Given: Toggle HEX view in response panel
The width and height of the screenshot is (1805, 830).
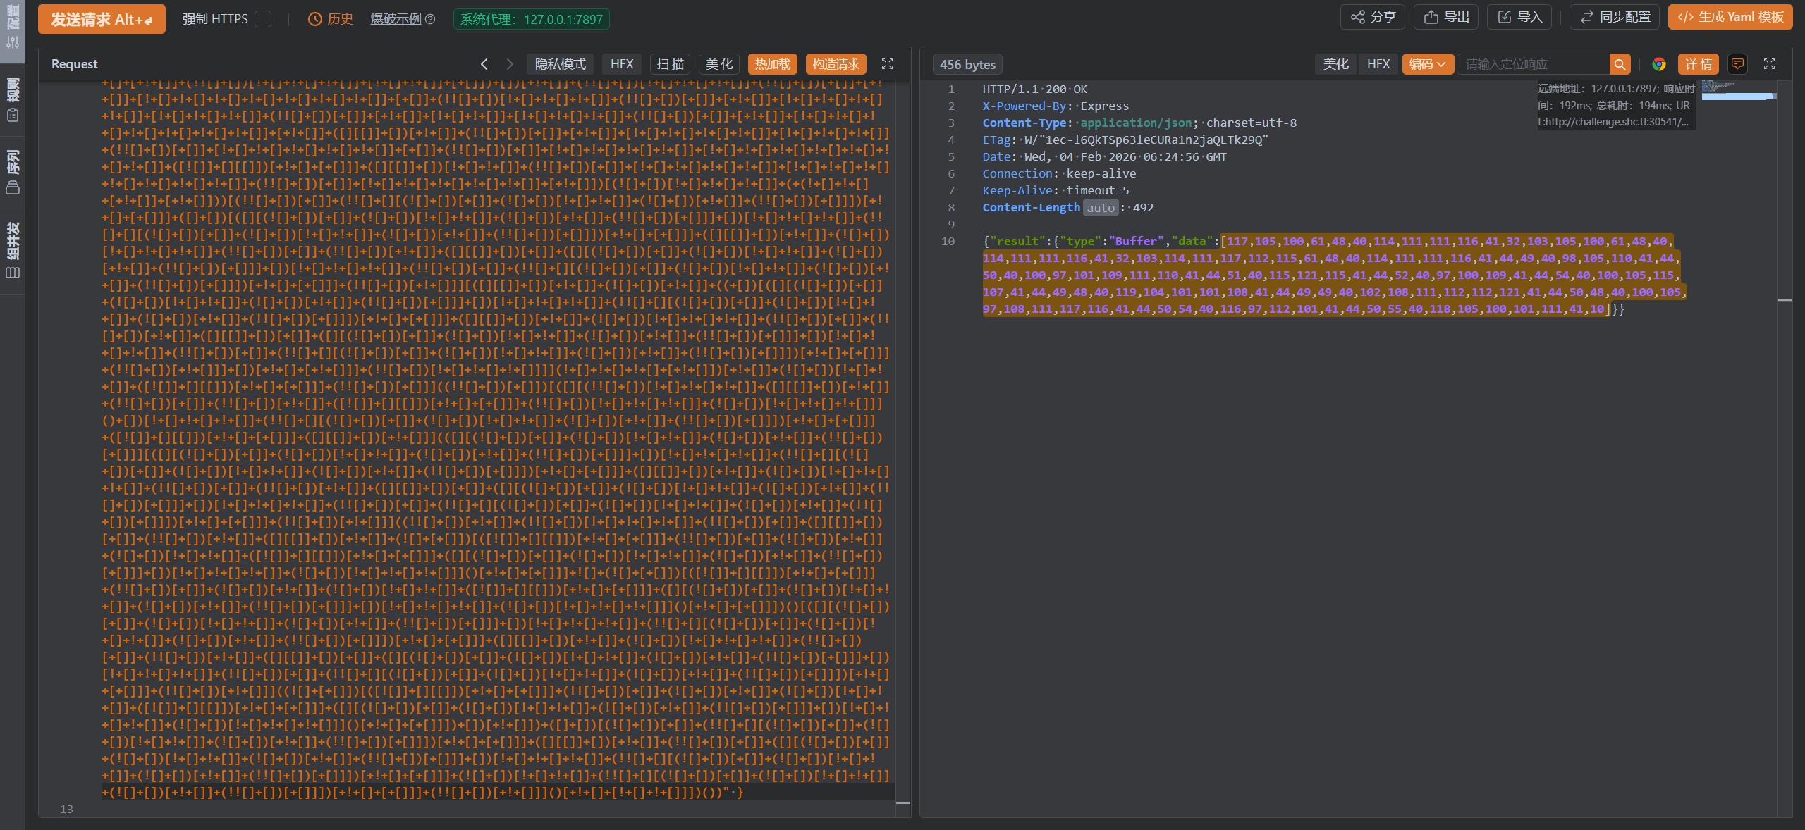Looking at the screenshot, I should tap(1378, 64).
